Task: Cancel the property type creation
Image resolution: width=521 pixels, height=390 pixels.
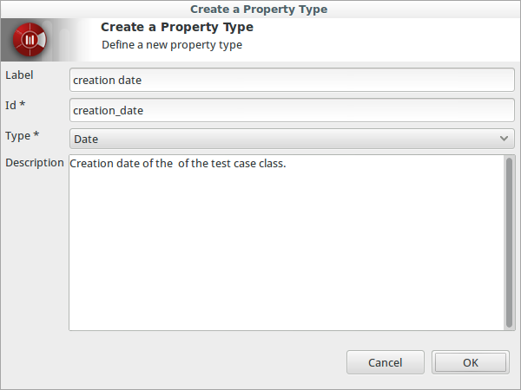Action: coord(385,362)
